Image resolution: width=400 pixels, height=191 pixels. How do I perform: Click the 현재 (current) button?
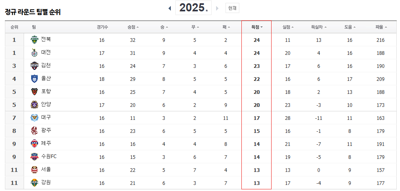pos(232,8)
